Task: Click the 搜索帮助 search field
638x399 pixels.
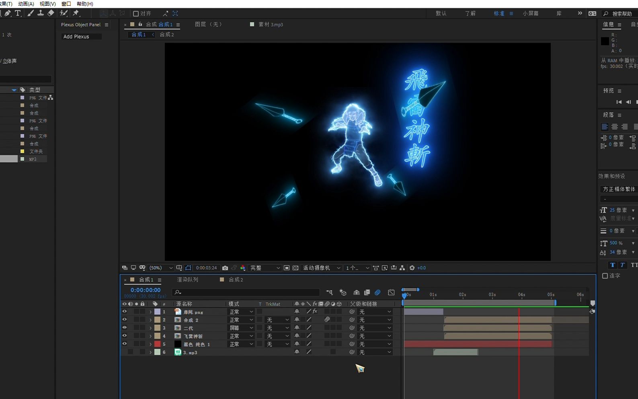Action: click(x=620, y=14)
